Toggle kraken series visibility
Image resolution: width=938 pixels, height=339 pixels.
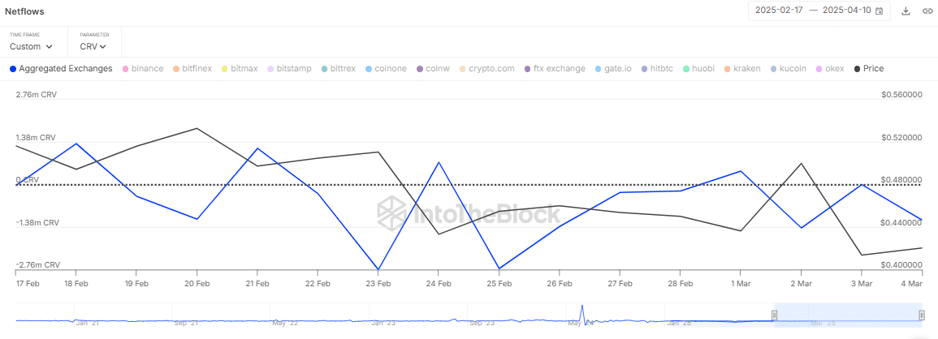coord(741,69)
